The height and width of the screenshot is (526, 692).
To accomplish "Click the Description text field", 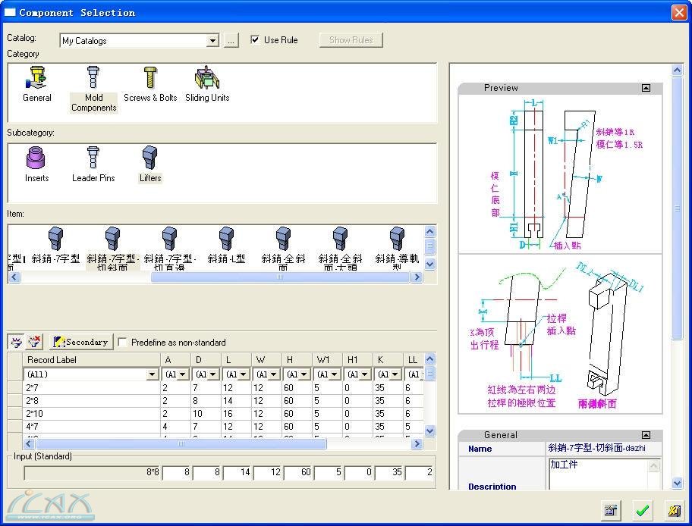I will click(596, 474).
